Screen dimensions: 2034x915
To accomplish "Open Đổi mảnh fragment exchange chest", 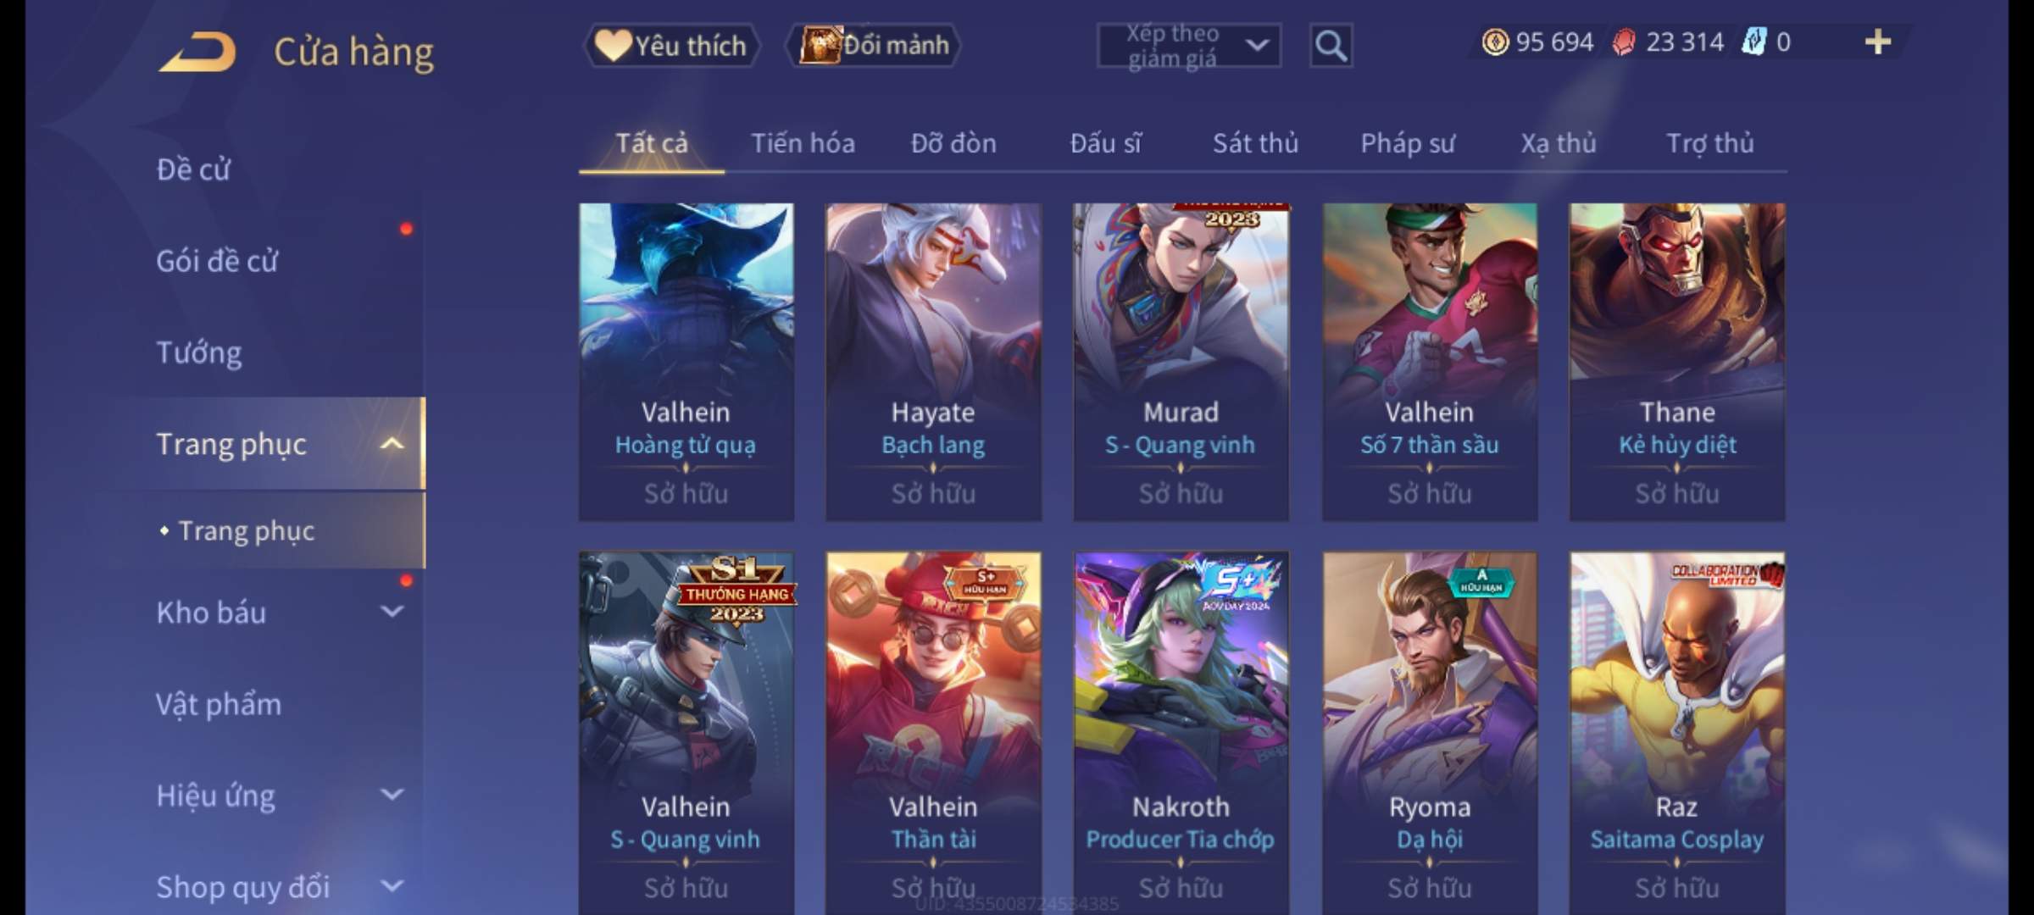I will [x=873, y=45].
